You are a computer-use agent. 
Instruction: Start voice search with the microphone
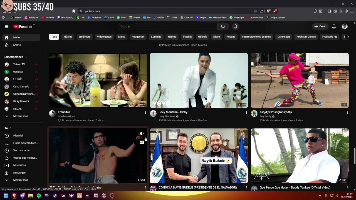tap(236, 26)
